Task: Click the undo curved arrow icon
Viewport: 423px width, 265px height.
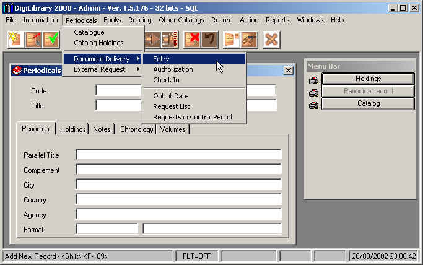Action: tap(209, 40)
